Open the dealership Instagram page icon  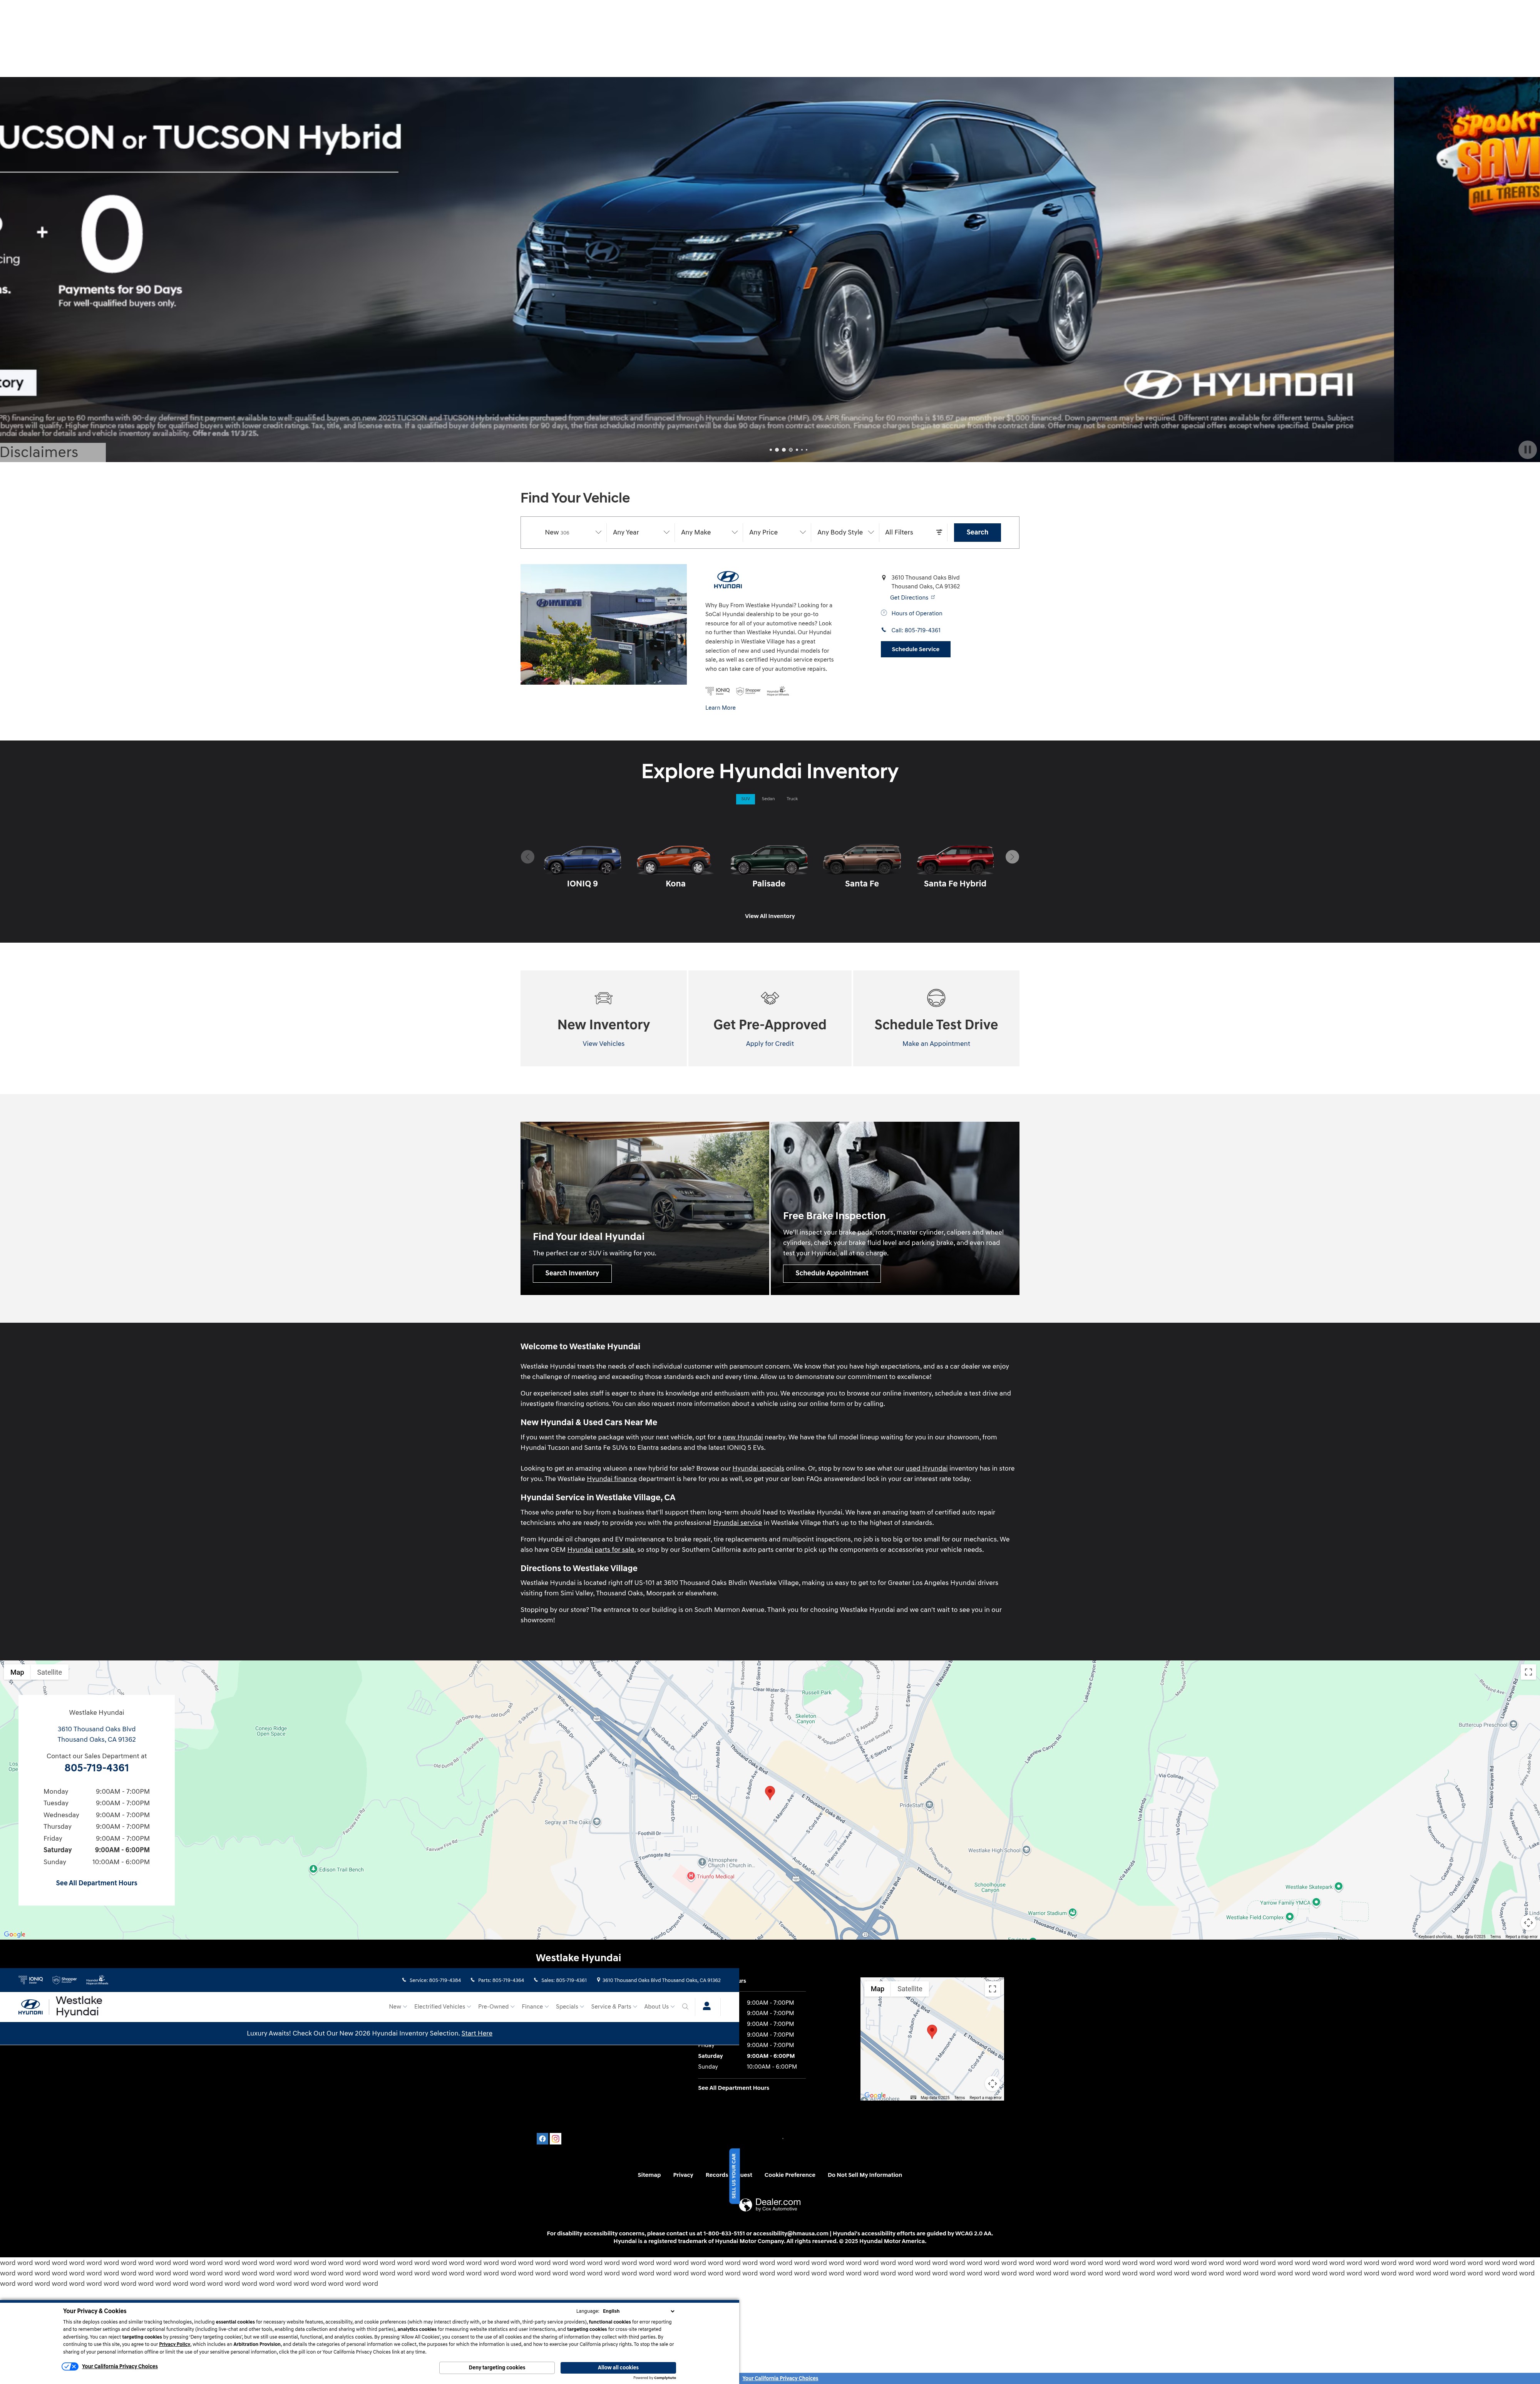tap(556, 2139)
